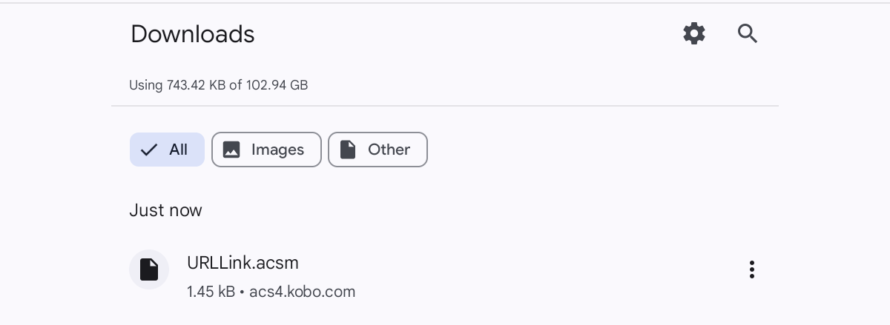
Task: Click the picture icon in Images chip
Action: pos(231,150)
